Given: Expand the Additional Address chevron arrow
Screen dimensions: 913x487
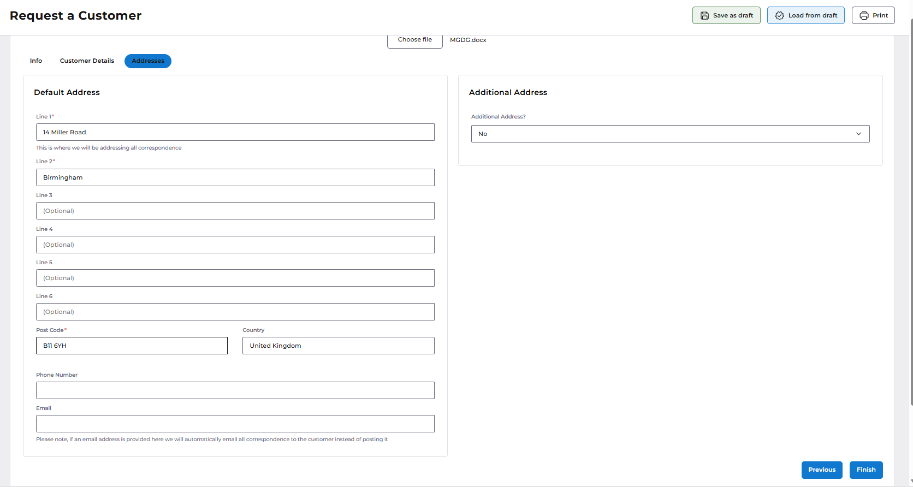Looking at the screenshot, I should click(858, 134).
